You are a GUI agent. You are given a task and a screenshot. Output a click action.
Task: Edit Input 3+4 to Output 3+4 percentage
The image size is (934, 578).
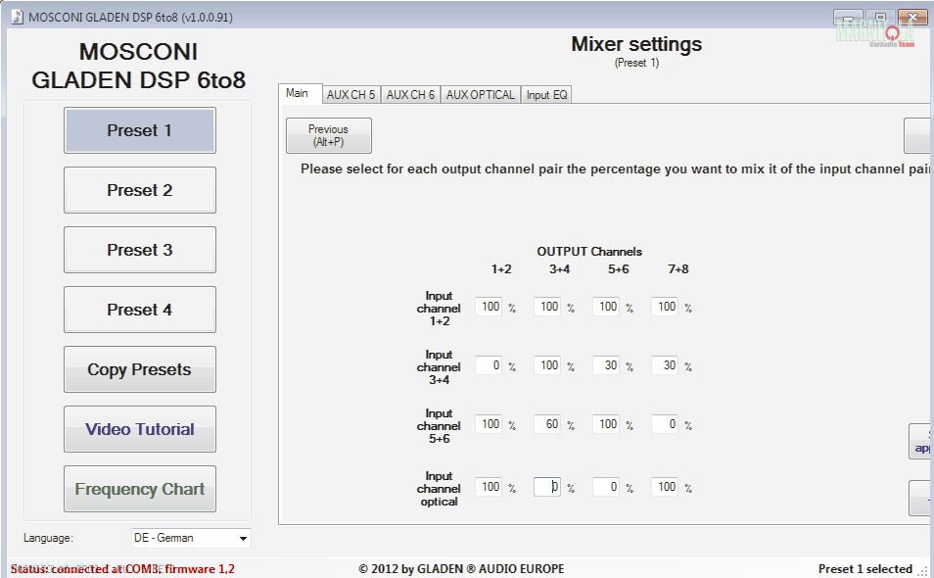pos(547,365)
